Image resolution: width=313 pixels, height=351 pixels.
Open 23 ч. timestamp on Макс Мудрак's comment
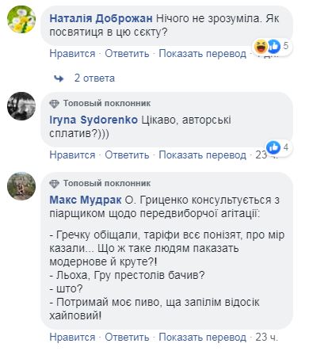(266, 337)
